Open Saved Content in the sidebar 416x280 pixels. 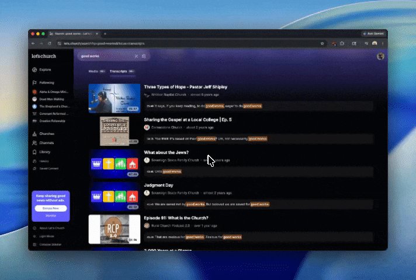coord(46,169)
